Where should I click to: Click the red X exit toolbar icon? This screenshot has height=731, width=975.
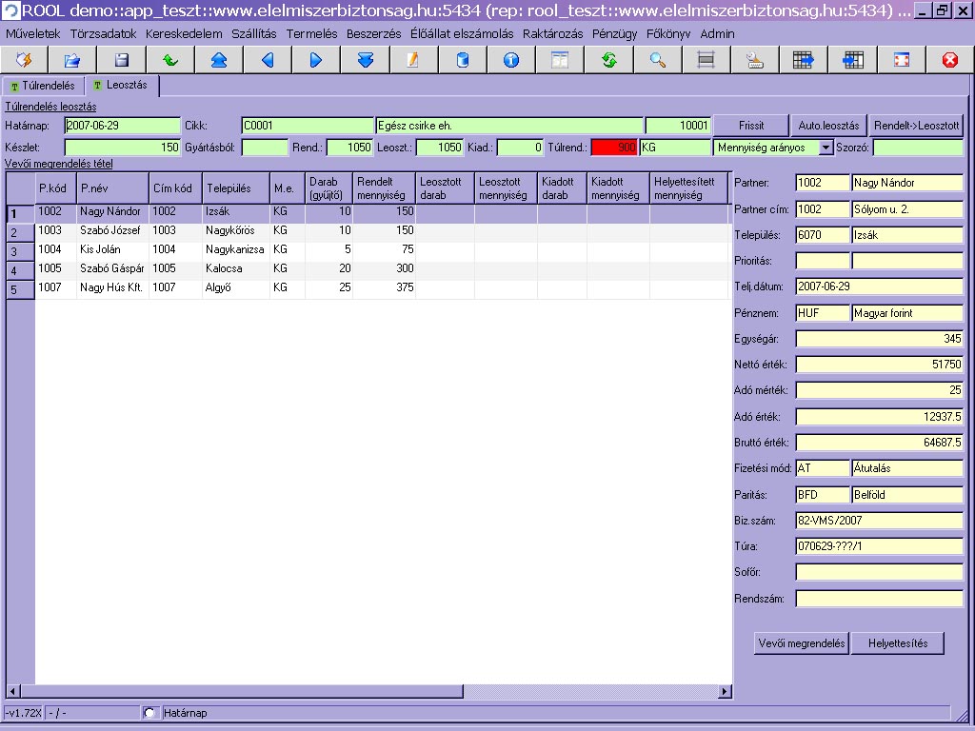[x=949, y=60]
